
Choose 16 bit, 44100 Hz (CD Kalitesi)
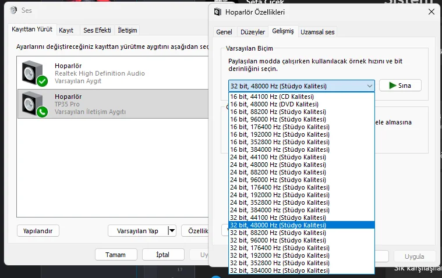[x=301, y=97]
